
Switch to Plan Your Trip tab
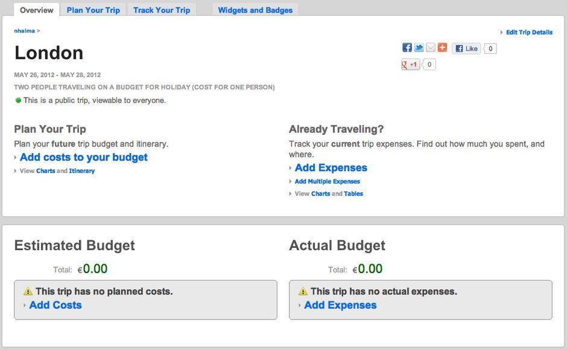point(93,10)
